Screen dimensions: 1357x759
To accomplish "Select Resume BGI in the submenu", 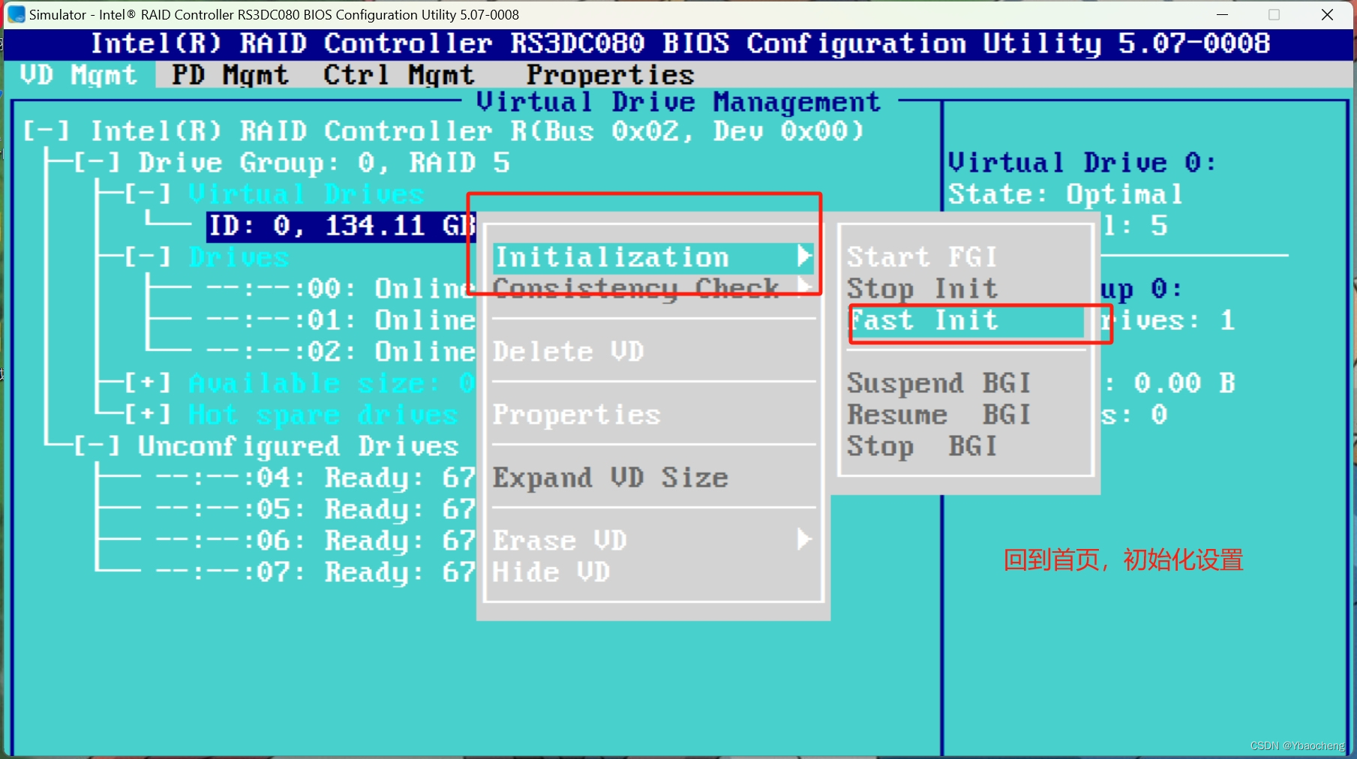I will point(939,415).
